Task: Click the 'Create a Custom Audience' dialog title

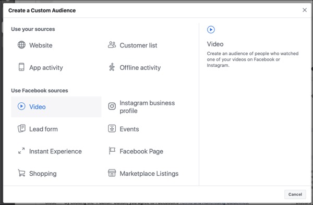Action: [x=42, y=10]
